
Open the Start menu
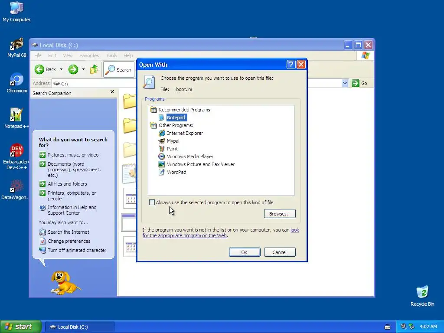pyautogui.click(x=21, y=326)
